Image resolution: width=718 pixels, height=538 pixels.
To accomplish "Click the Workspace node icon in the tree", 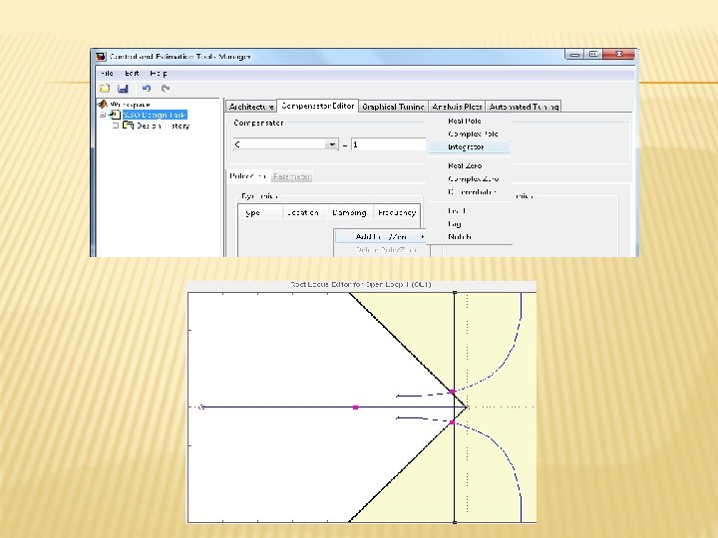I will (103, 105).
